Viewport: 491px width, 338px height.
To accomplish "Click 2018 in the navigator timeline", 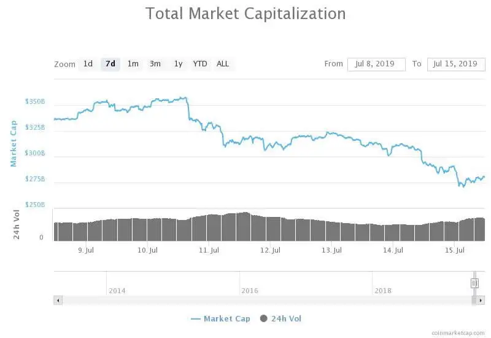I will (x=383, y=290).
